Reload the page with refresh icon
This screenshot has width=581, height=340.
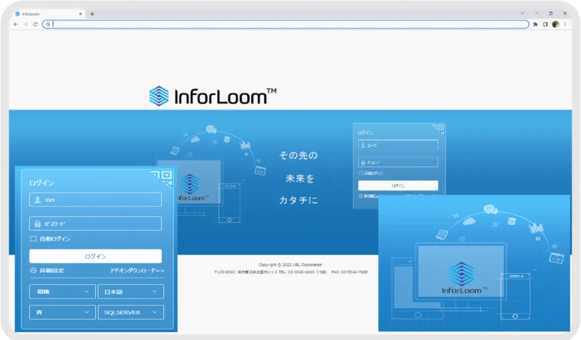pos(35,24)
